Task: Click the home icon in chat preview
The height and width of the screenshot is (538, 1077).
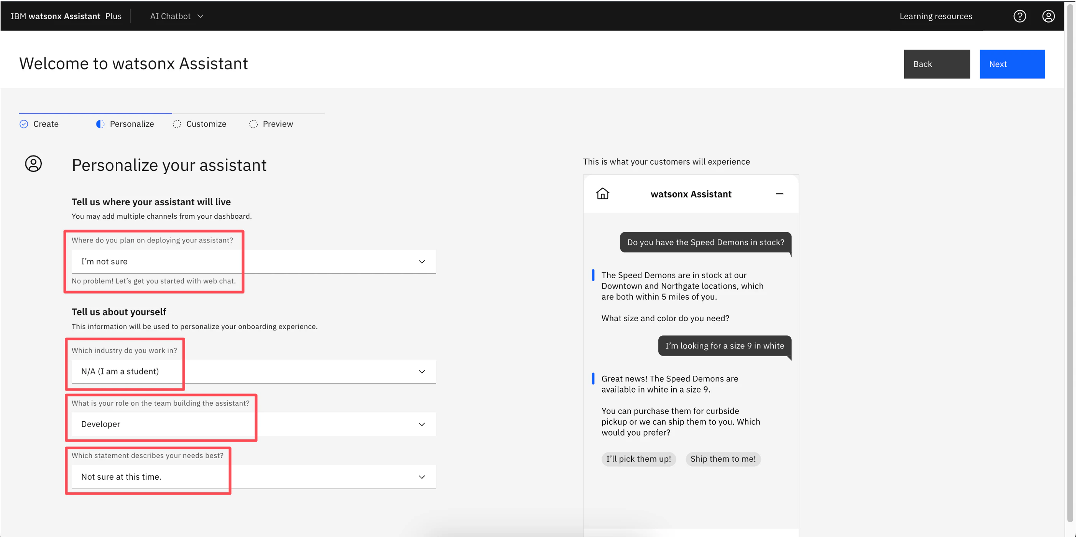Action: (602, 194)
